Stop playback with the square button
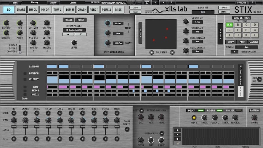Screen dimensions: 263x148 point(177,135)
